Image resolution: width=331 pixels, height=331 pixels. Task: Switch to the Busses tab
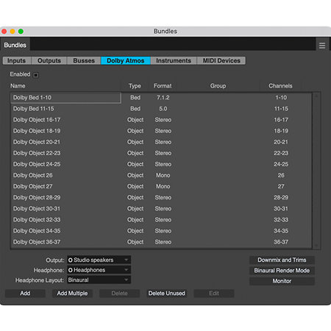[x=84, y=60]
